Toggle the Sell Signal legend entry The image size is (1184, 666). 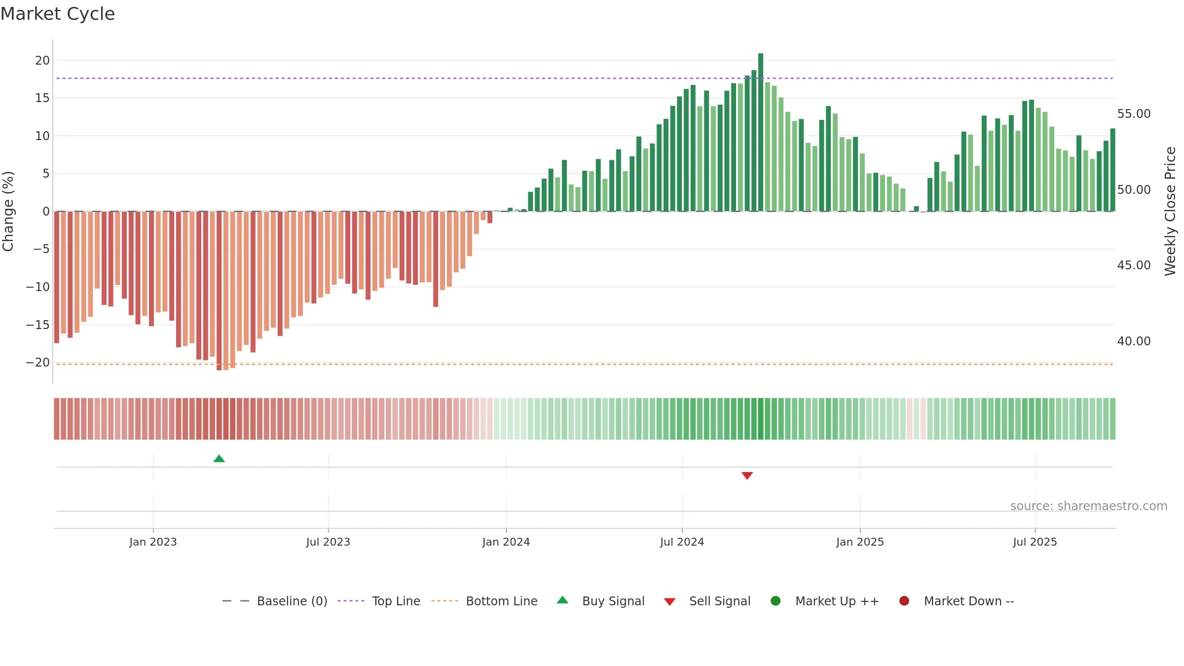coord(707,601)
